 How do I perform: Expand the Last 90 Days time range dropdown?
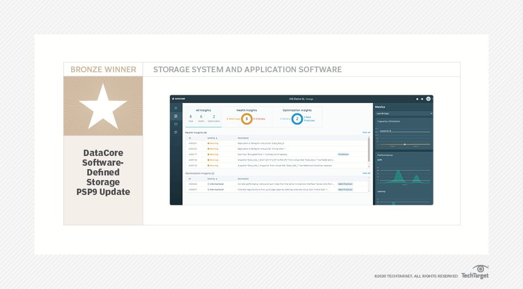point(403,114)
